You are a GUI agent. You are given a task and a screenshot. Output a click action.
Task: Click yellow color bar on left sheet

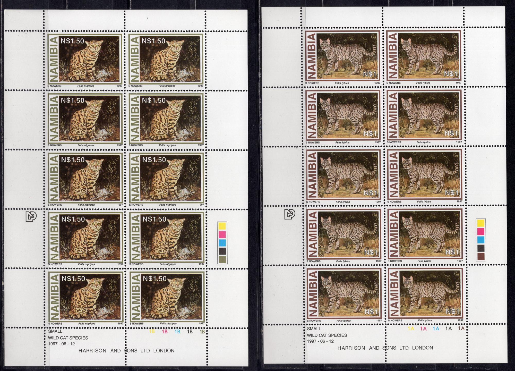pos(222,226)
